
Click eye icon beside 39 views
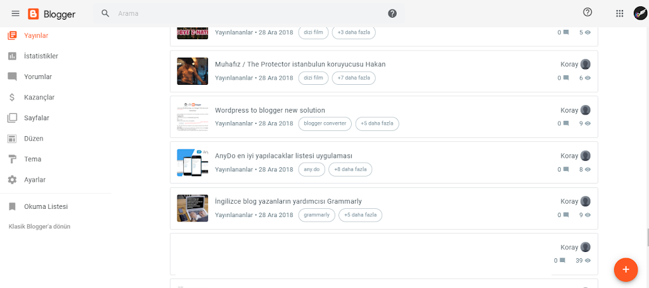588,260
